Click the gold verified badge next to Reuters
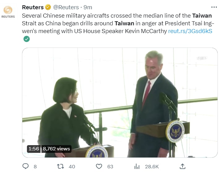 (x=48, y=7)
